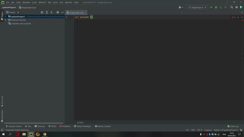Image resolution: width=244 pixels, height=137 pixels.
Task: Open the Problems tool window
Action: click(65, 126)
